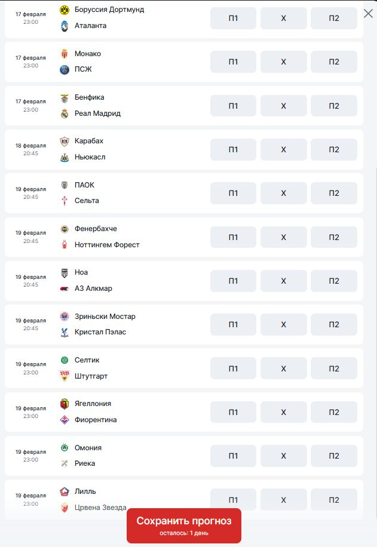Click the Newcastle team logo

pos(65,157)
